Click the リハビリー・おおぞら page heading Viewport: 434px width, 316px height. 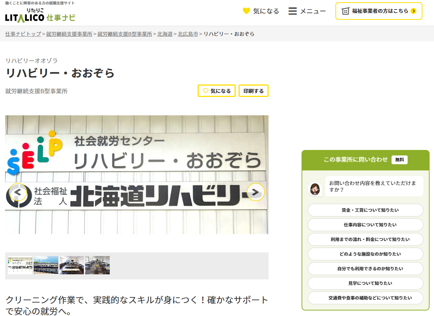coord(60,73)
